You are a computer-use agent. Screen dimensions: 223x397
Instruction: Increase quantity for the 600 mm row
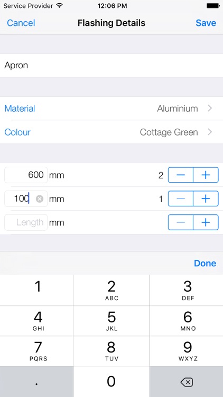coord(206,175)
